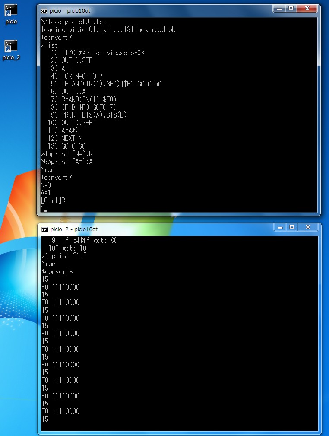329x436 pixels.
Task: Click the 'A=1' output line
Action: pos(46,193)
